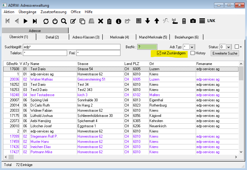Expand the Status dropdown list
247x170 pixels.
click(229, 47)
